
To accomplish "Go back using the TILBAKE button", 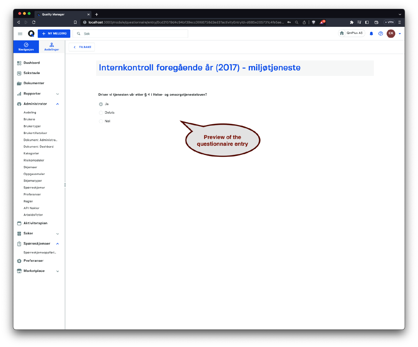I will point(82,47).
